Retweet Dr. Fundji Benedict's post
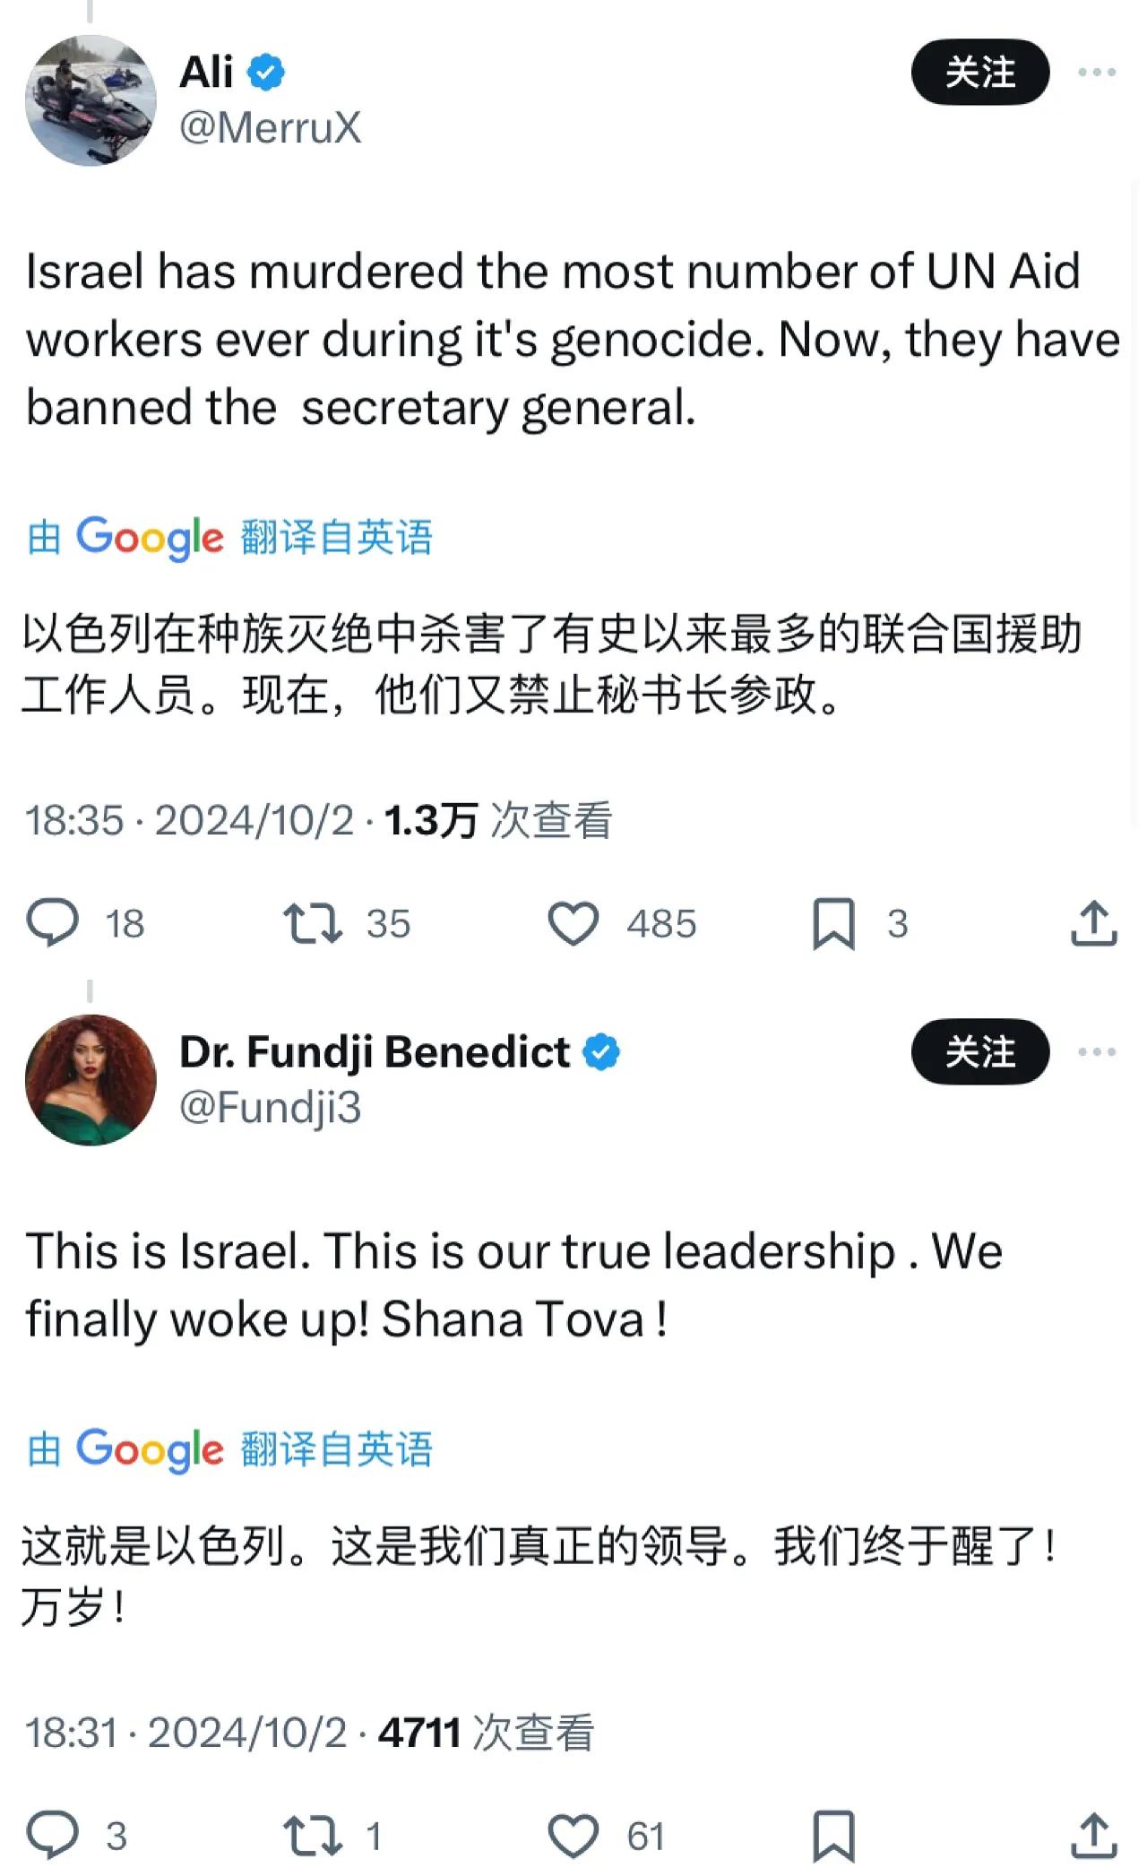This screenshot has height=1876, width=1147. tap(312, 1836)
